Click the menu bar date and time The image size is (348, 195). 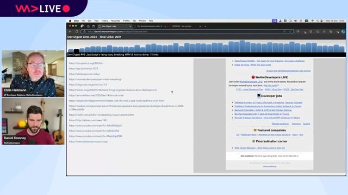click(x=335, y=21)
